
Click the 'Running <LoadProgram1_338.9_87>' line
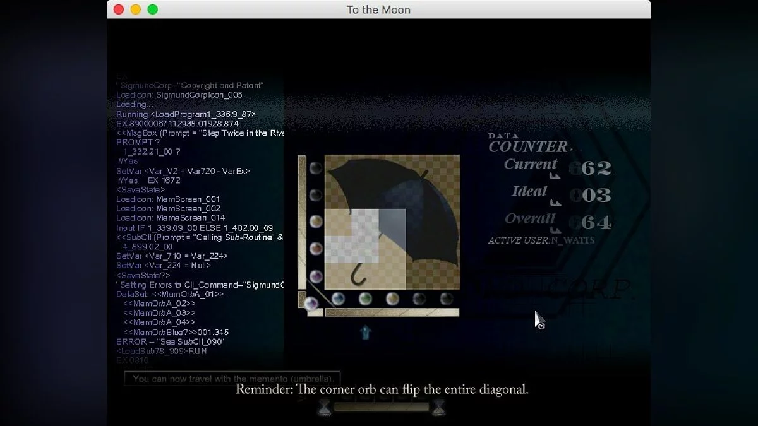pos(186,114)
